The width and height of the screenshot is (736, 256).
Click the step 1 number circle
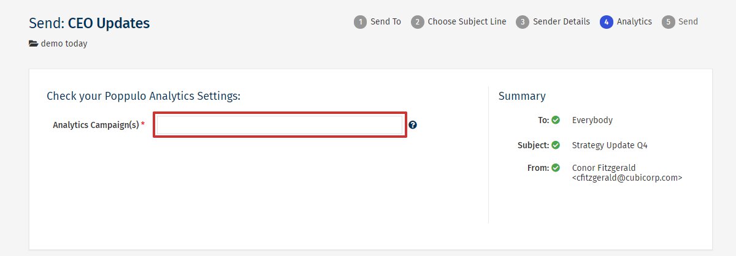click(x=360, y=22)
